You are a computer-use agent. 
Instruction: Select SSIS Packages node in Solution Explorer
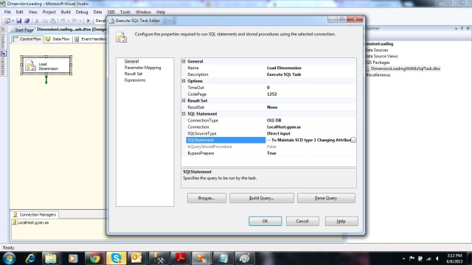point(378,63)
